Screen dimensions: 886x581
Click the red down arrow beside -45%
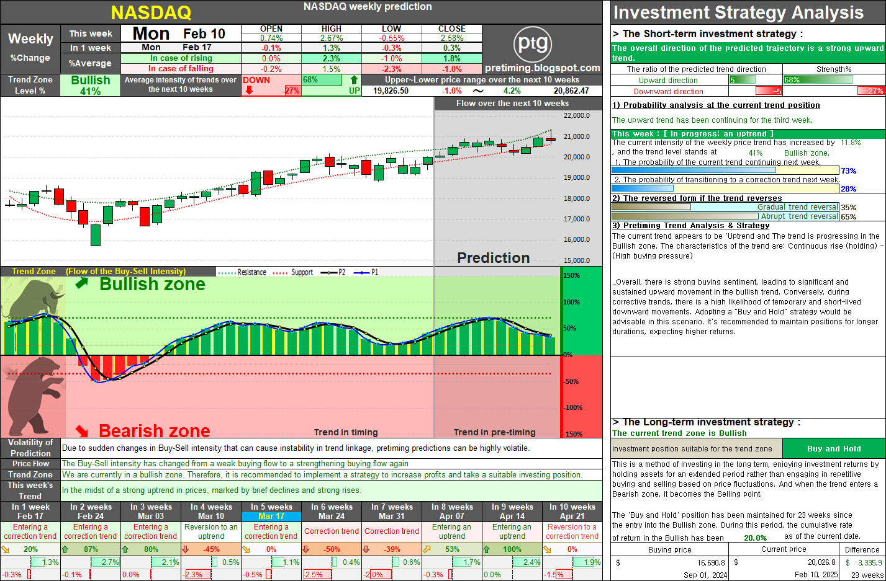(x=186, y=549)
